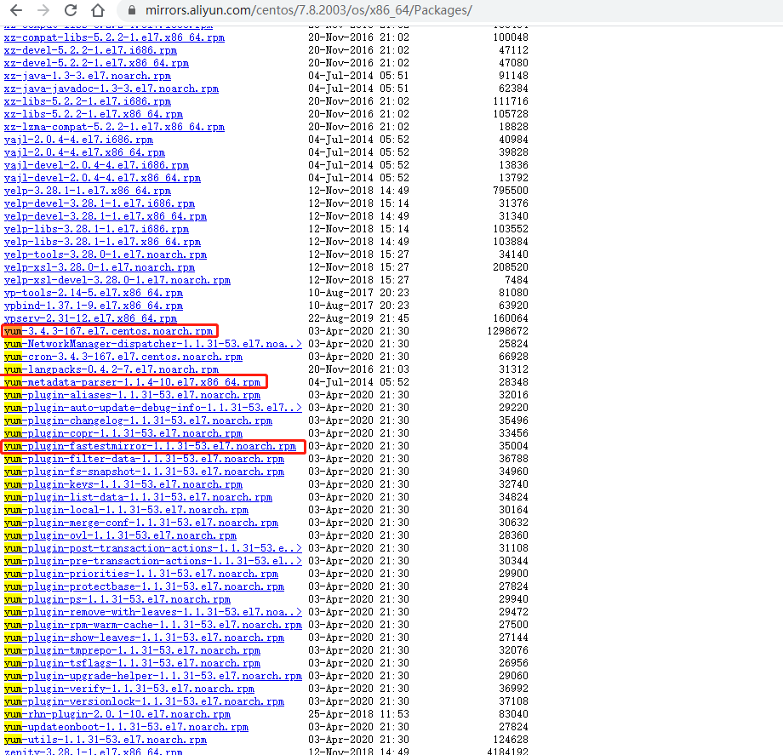The image size is (783, 755).
Task: Focus the address bar URL field
Action: tap(308, 10)
